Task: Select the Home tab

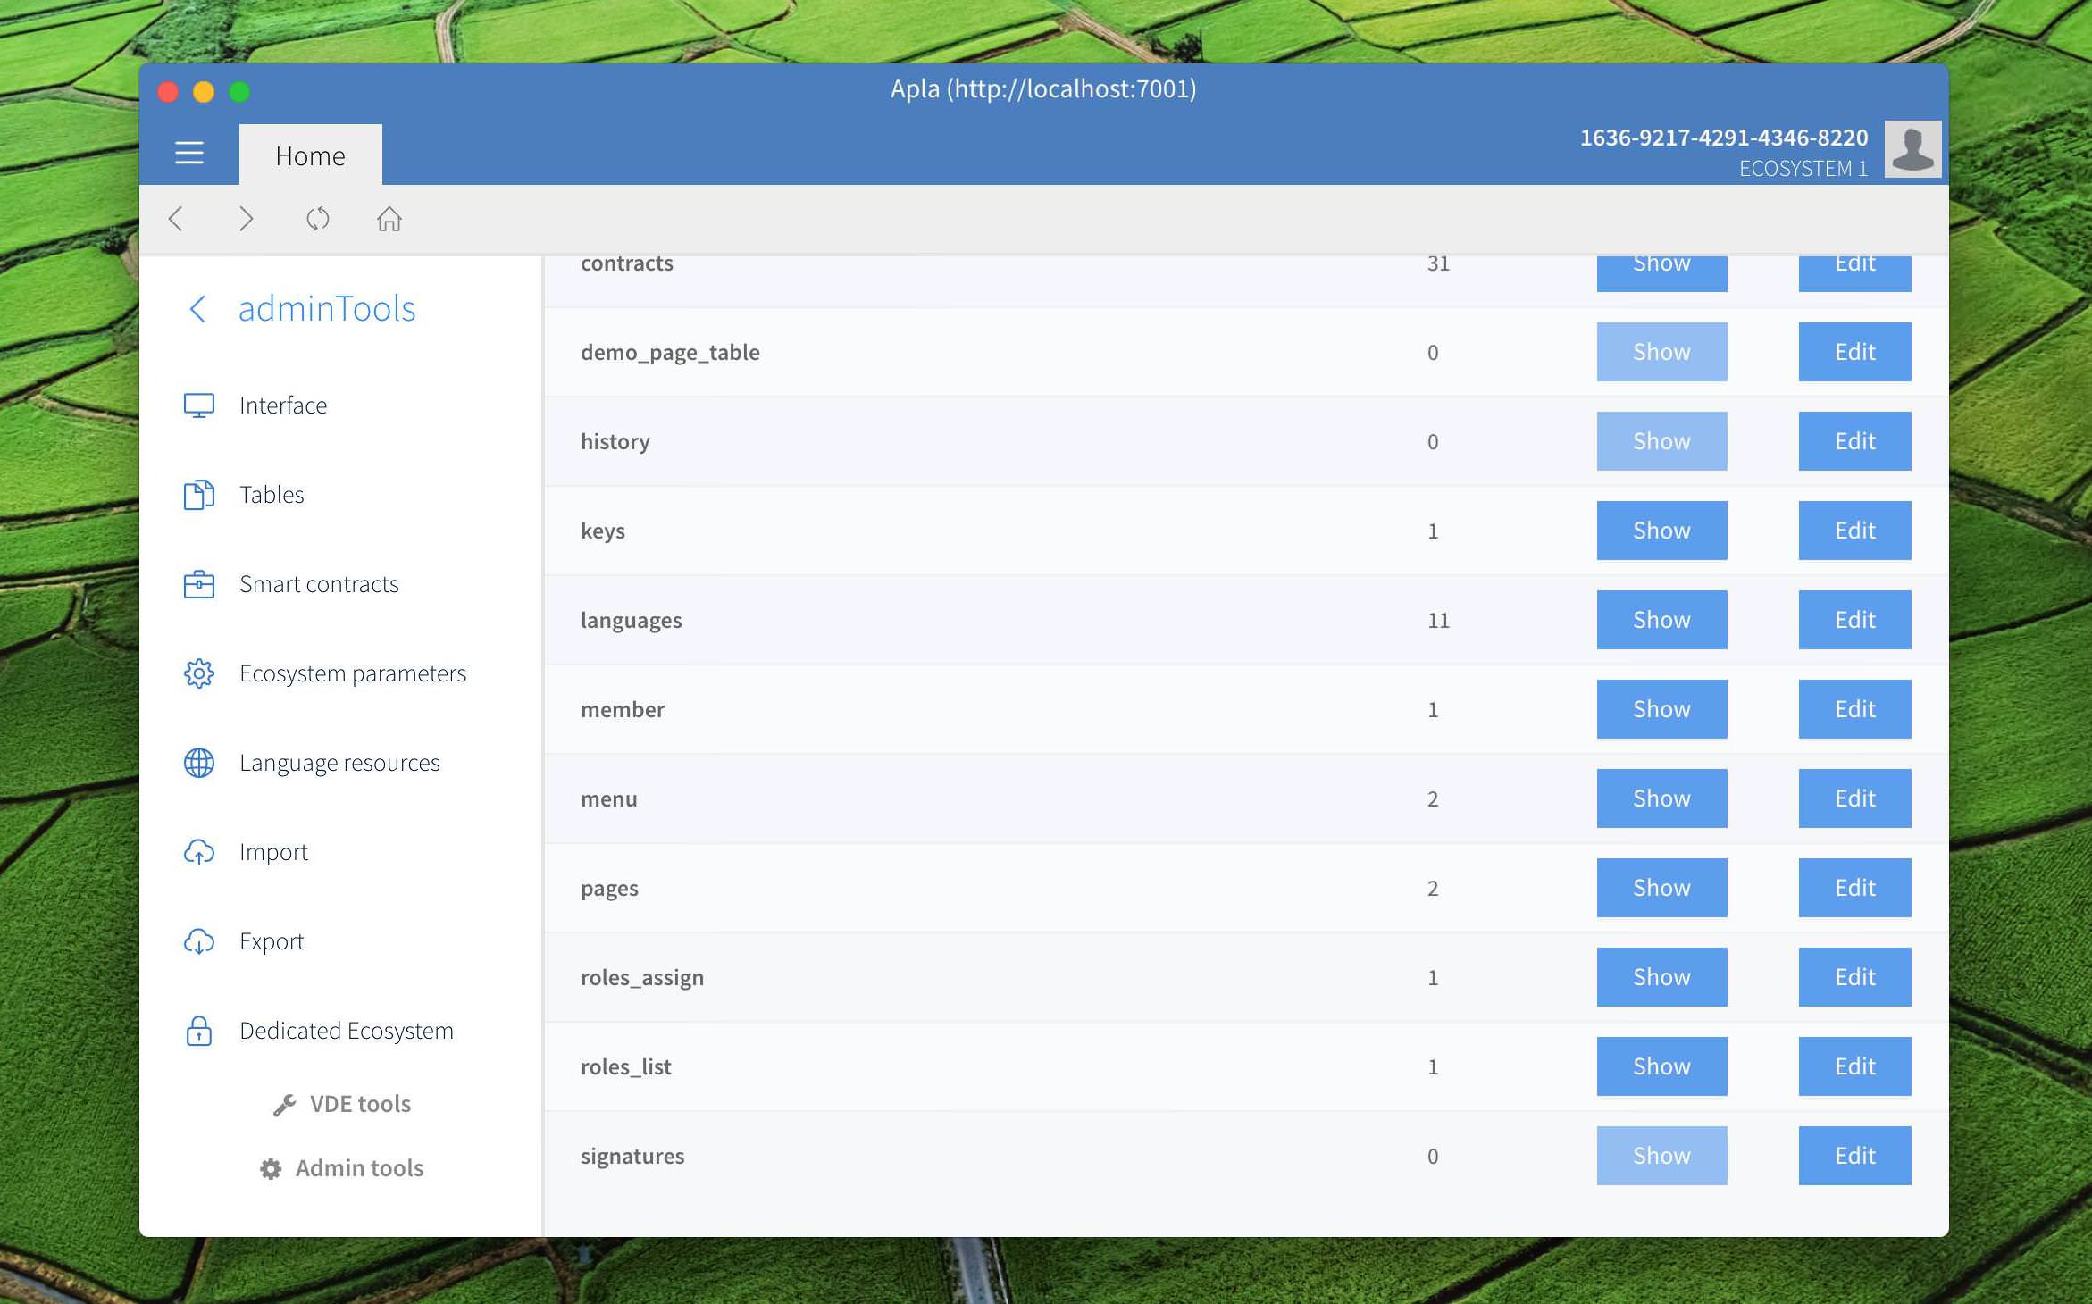Action: (x=310, y=155)
